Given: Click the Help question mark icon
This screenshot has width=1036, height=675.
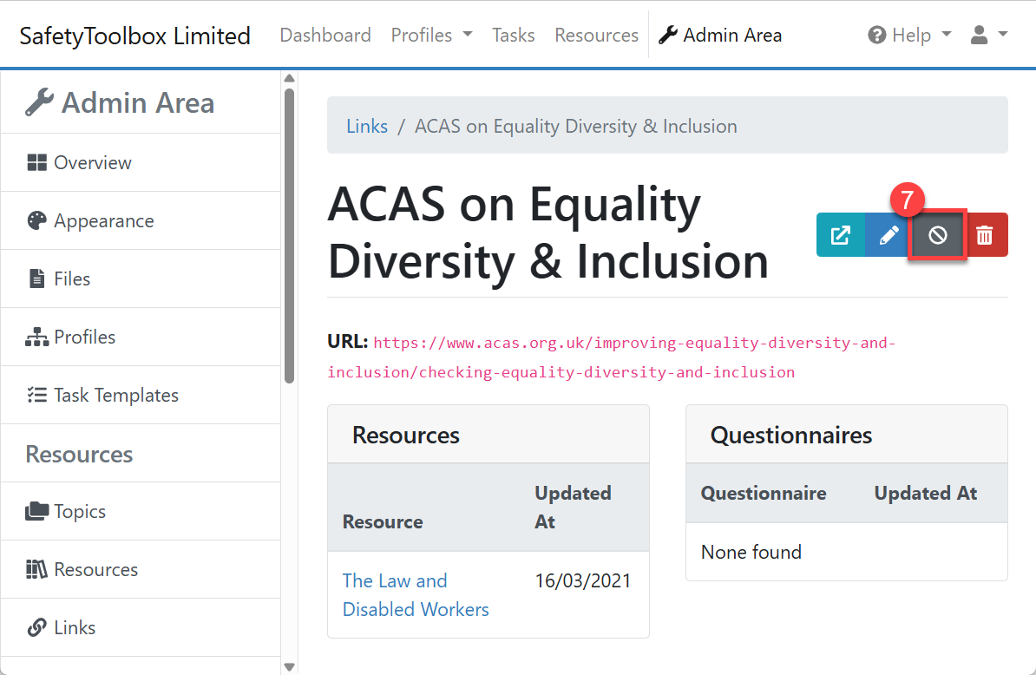Looking at the screenshot, I should [x=876, y=35].
